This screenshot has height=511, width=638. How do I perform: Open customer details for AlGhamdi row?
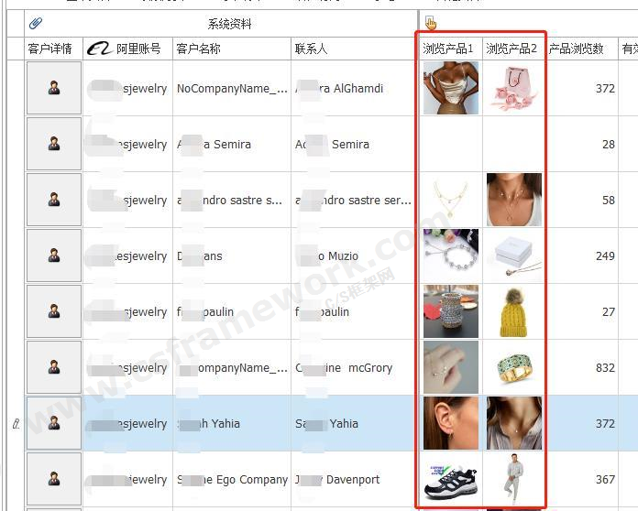point(53,89)
